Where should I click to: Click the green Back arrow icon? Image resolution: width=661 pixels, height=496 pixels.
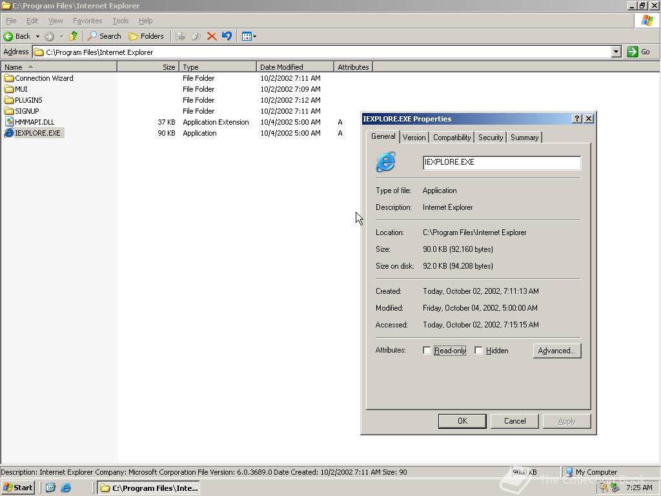(8, 36)
